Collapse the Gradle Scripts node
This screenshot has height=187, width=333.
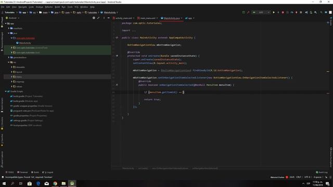coord(6,91)
